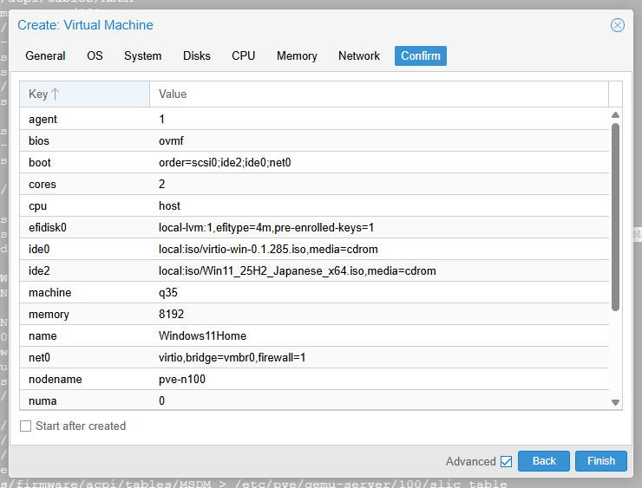Switch to the General tab
642x488 pixels.
[x=45, y=55]
